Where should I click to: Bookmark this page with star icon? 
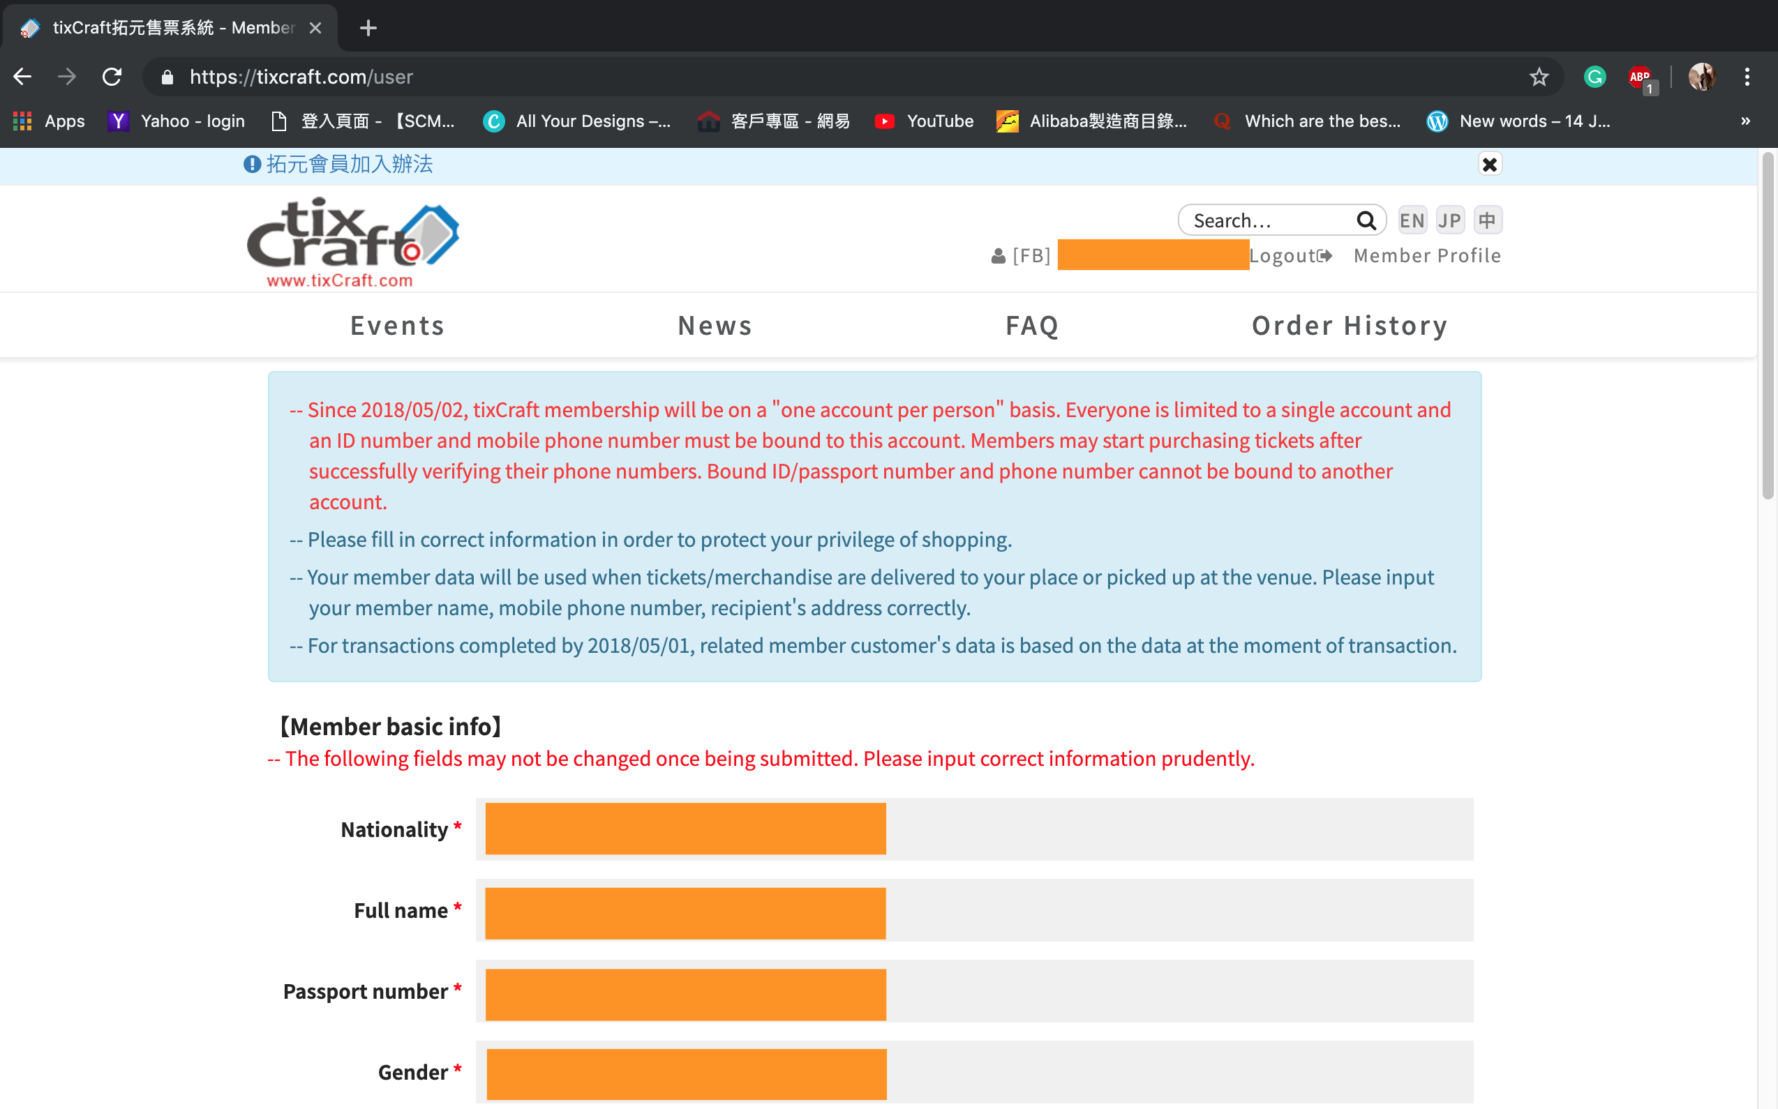pyautogui.click(x=1539, y=77)
